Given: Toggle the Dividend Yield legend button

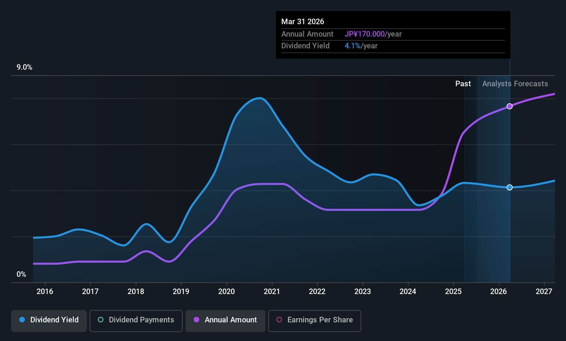Looking at the screenshot, I should pyautogui.click(x=49, y=321).
